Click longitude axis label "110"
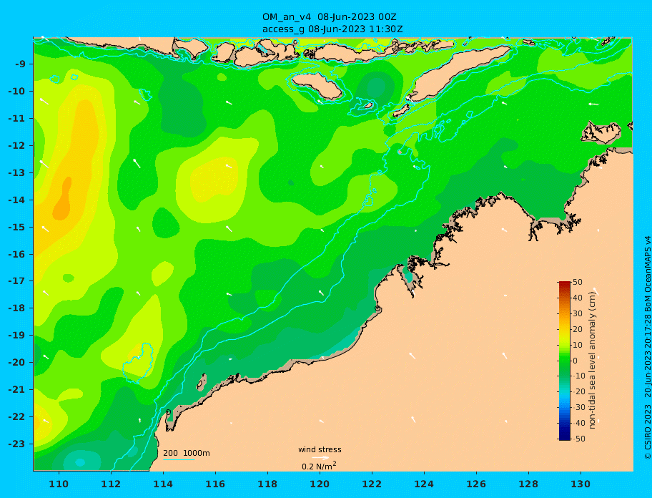Screen dimensions: 652x498 tap(59, 484)
